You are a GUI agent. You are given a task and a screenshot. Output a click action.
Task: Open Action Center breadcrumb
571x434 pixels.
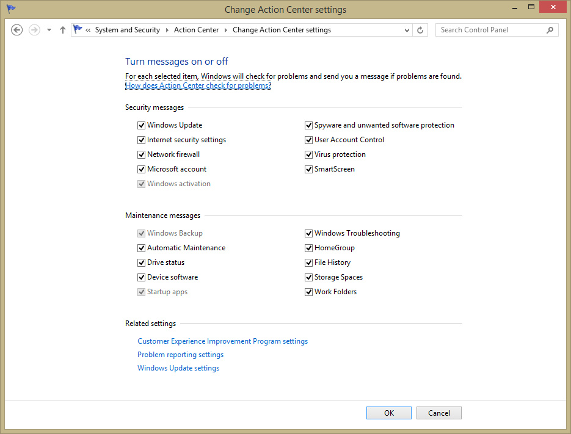(196, 30)
